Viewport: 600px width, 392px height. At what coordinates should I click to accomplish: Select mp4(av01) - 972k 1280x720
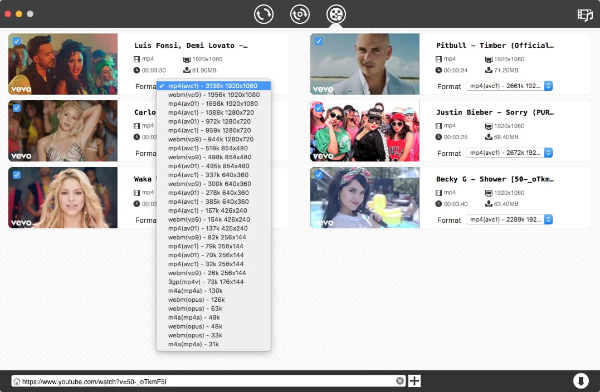tap(213, 121)
